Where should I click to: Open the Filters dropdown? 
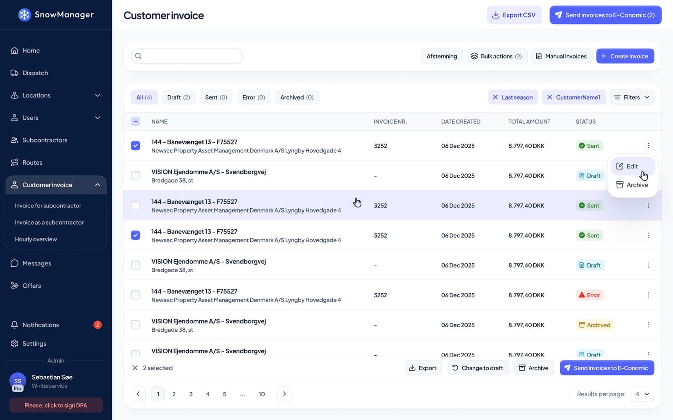[631, 97]
